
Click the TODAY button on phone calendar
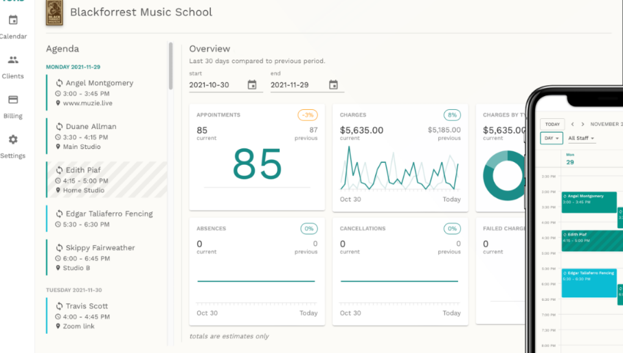pyautogui.click(x=552, y=124)
